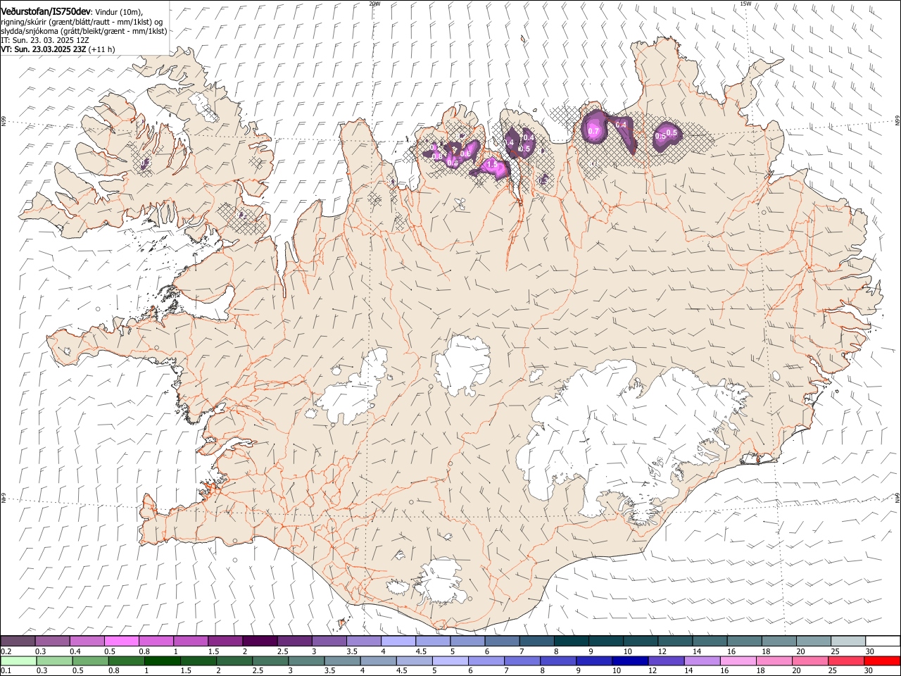Click the 0.2 label in the upper legend row

point(7,651)
